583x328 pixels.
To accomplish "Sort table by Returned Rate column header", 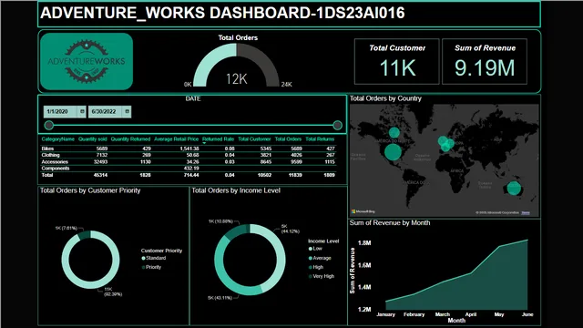I will pyautogui.click(x=219, y=139).
